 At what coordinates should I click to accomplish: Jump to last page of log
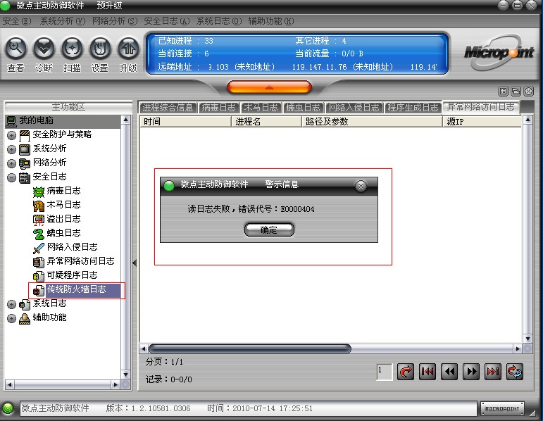pyautogui.click(x=493, y=372)
